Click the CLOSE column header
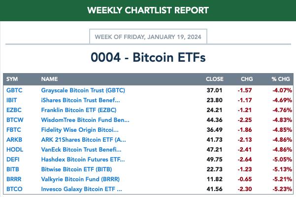The height and width of the screenshot is (197, 296). [215, 79]
